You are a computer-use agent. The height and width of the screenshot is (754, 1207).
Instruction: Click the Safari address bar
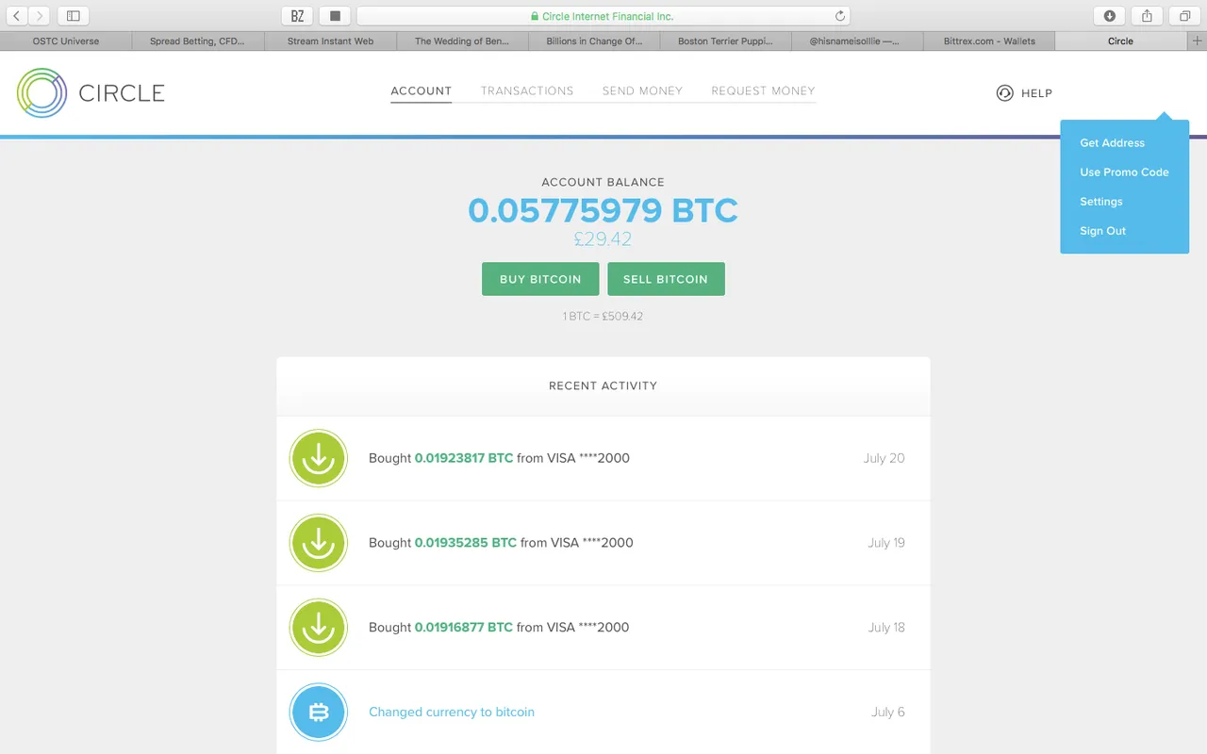603,16
